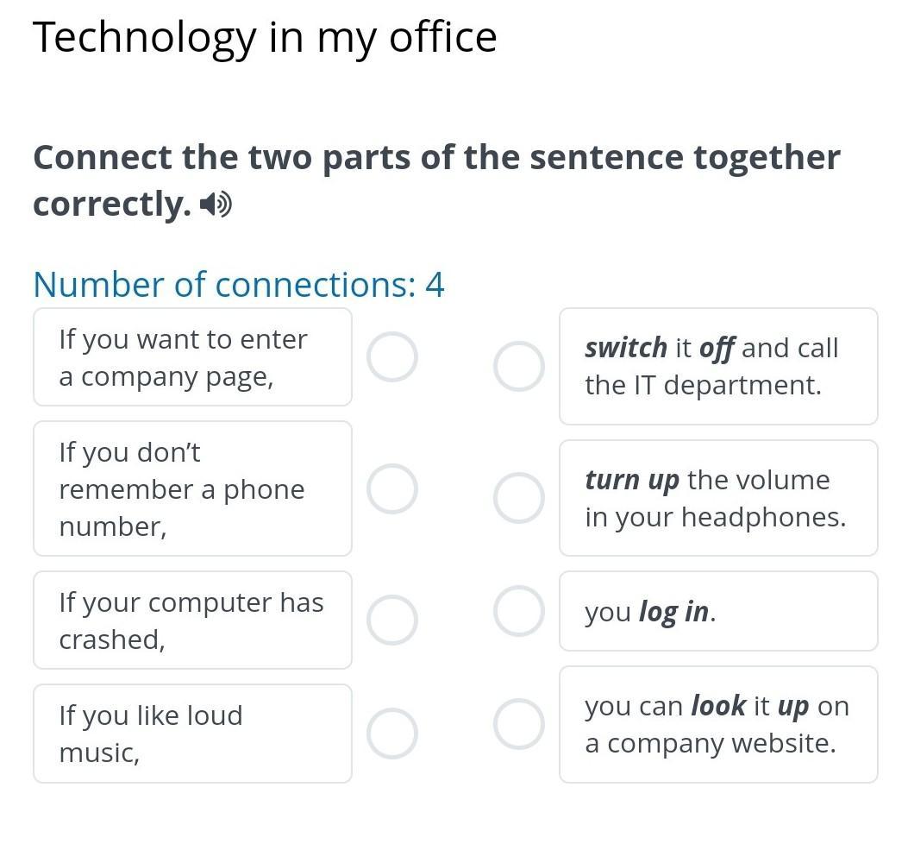Image resolution: width=908 pixels, height=863 pixels.
Task: Click the 'Number of connections: 4' text
Action: pos(239,285)
